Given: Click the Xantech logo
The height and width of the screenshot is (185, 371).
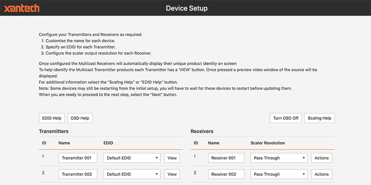Looking at the screenshot, I should [22, 8].
